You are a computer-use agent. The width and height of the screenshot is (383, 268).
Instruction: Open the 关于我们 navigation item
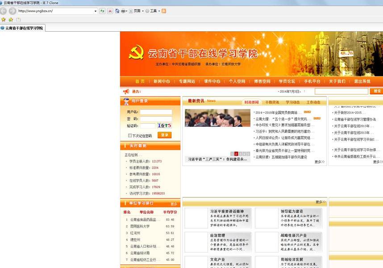coord(337,81)
